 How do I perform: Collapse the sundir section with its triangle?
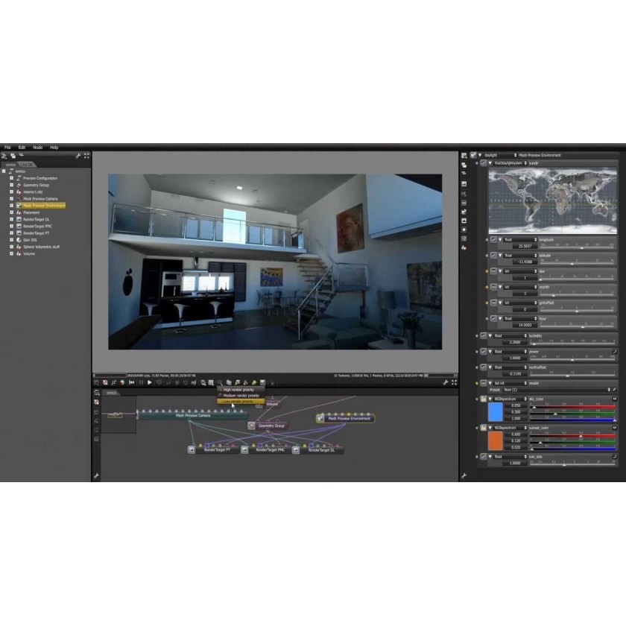[x=490, y=163]
